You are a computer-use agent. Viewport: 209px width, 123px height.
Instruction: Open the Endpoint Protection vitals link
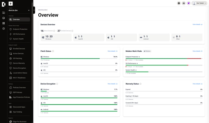point(133,57)
